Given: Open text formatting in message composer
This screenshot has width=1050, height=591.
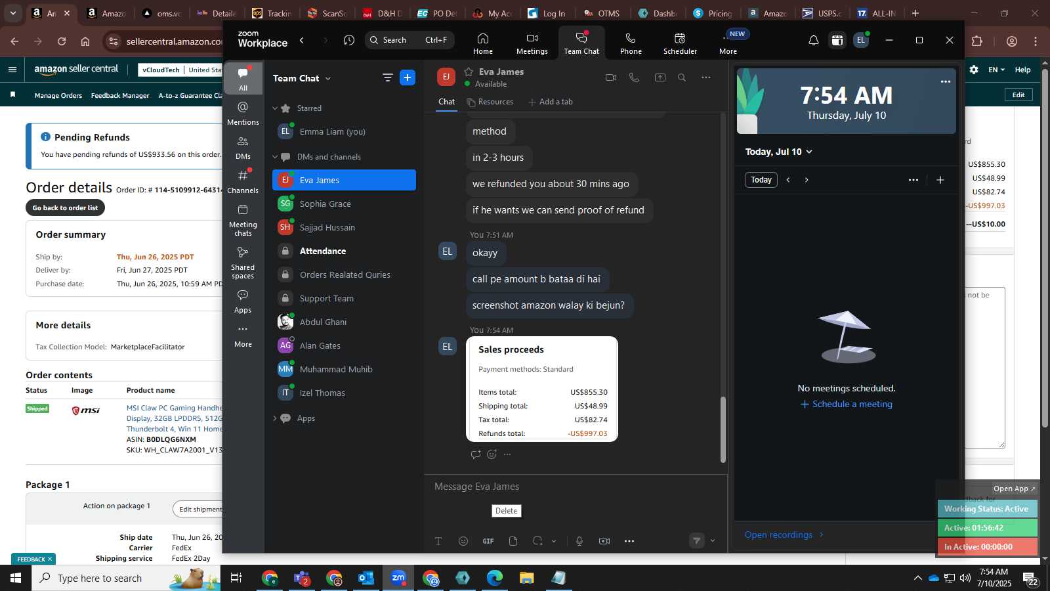Looking at the screenshot, I should click(438, 541).
